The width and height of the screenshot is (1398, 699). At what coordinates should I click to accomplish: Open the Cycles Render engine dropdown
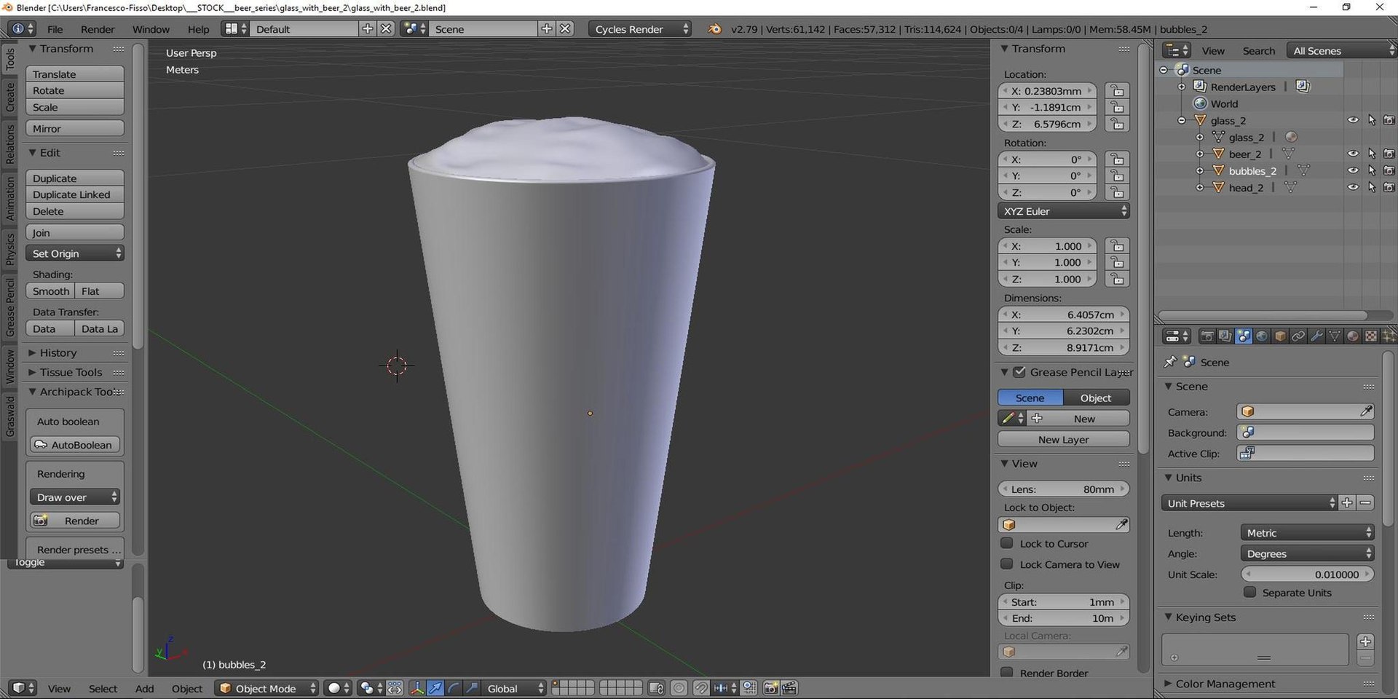pos(640,29)
